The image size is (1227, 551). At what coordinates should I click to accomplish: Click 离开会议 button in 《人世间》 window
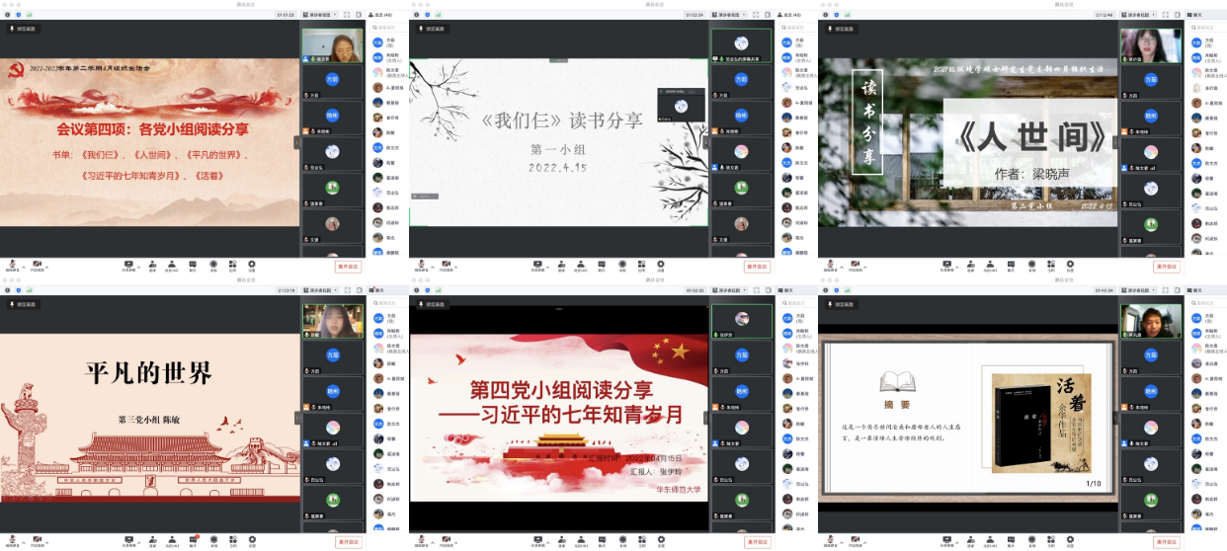coord(1167,267)
